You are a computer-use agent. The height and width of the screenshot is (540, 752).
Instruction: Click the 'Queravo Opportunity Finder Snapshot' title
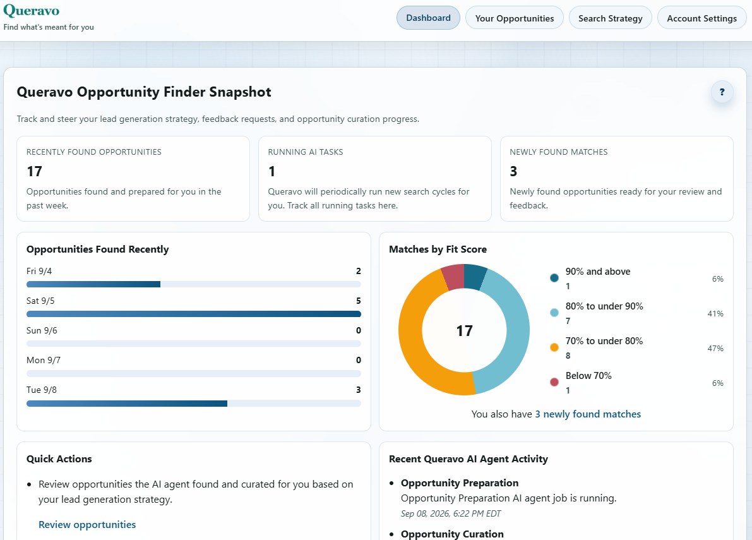(x=144, y=92)
